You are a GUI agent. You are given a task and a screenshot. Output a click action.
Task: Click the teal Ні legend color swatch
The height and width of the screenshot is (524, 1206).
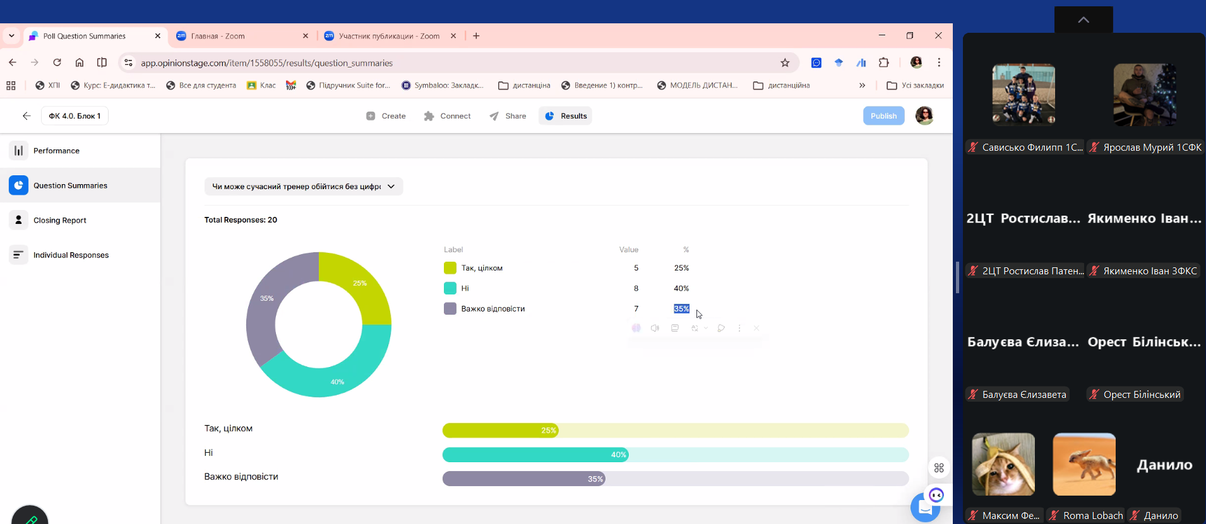(x=450, y=288)
